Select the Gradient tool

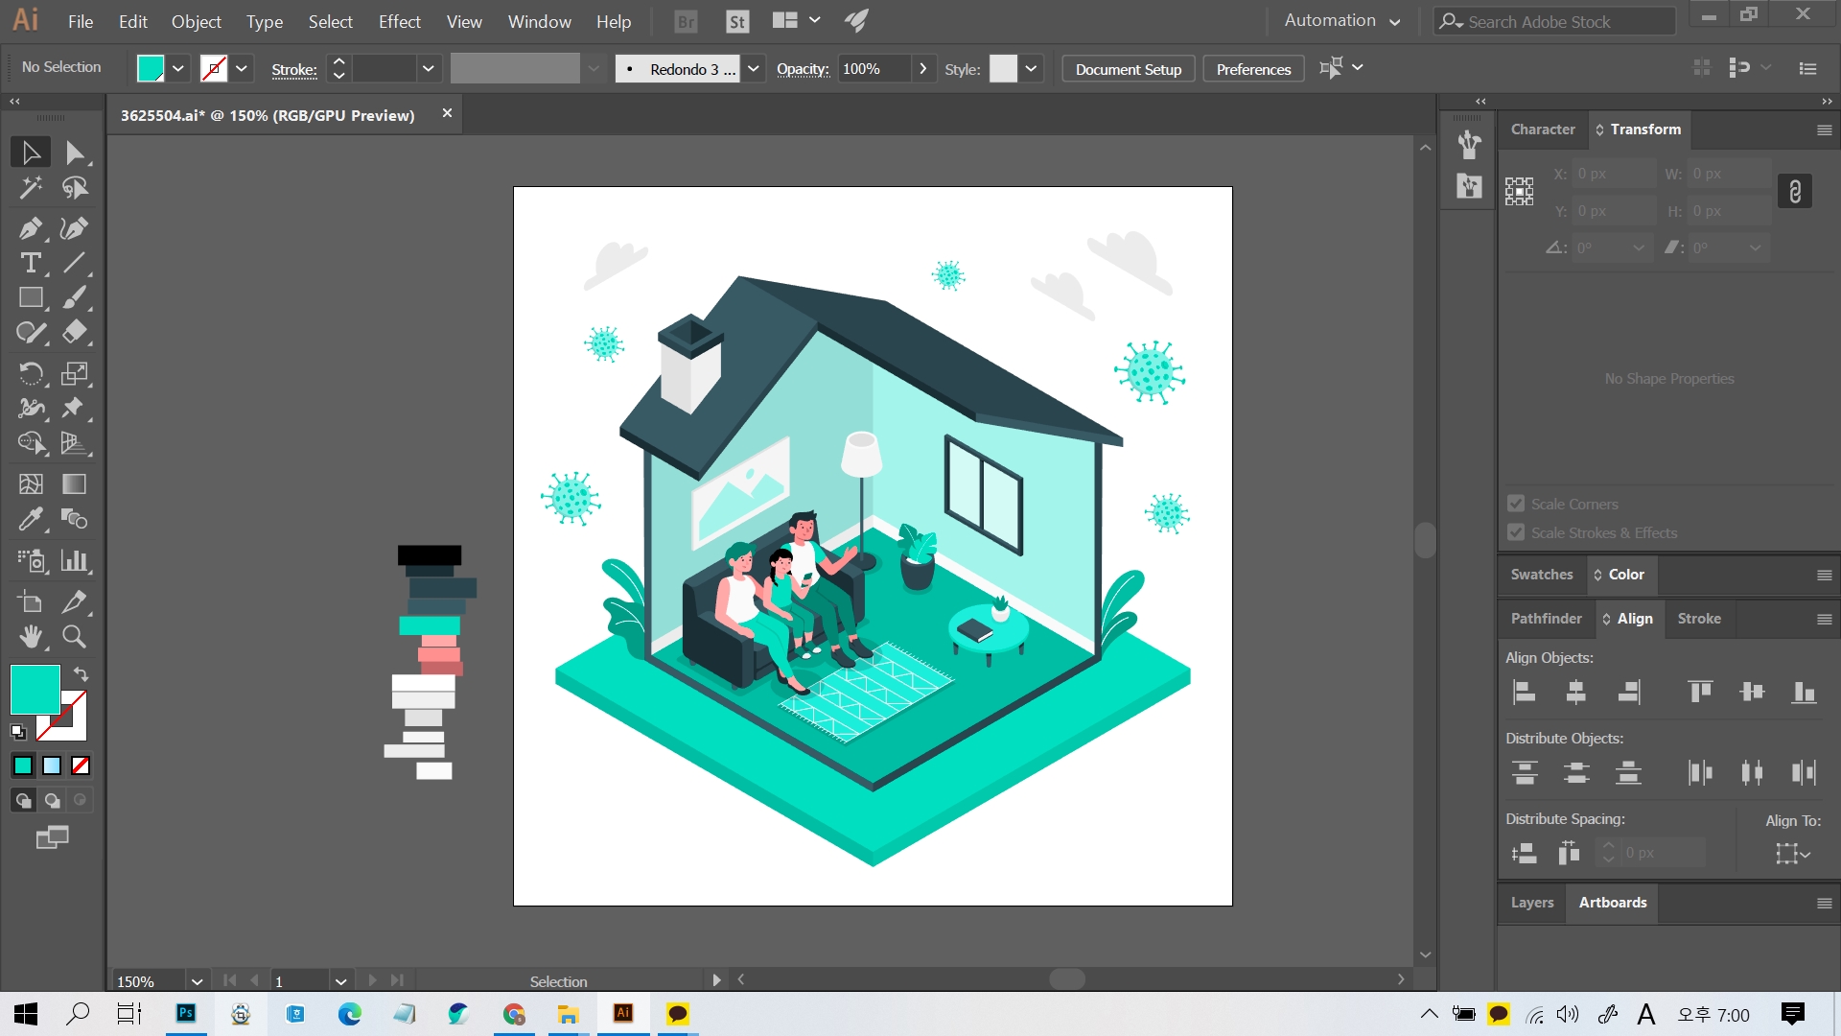coord(74,484)
